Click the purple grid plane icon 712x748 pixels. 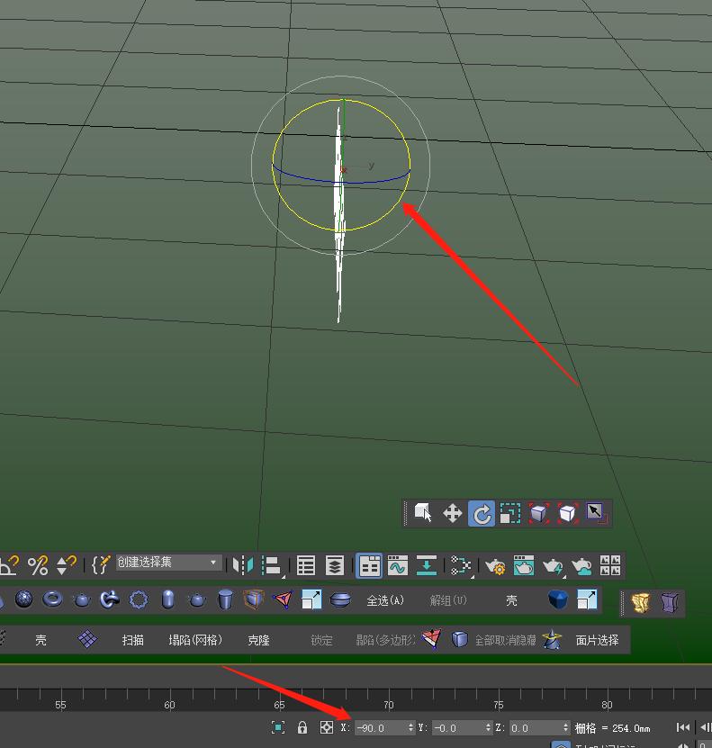click(87, 639)
